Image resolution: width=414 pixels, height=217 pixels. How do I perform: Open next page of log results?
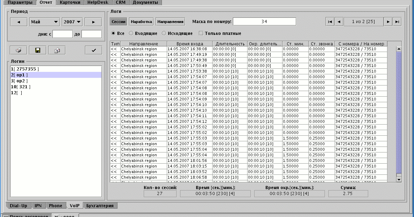tap(388, 21)
